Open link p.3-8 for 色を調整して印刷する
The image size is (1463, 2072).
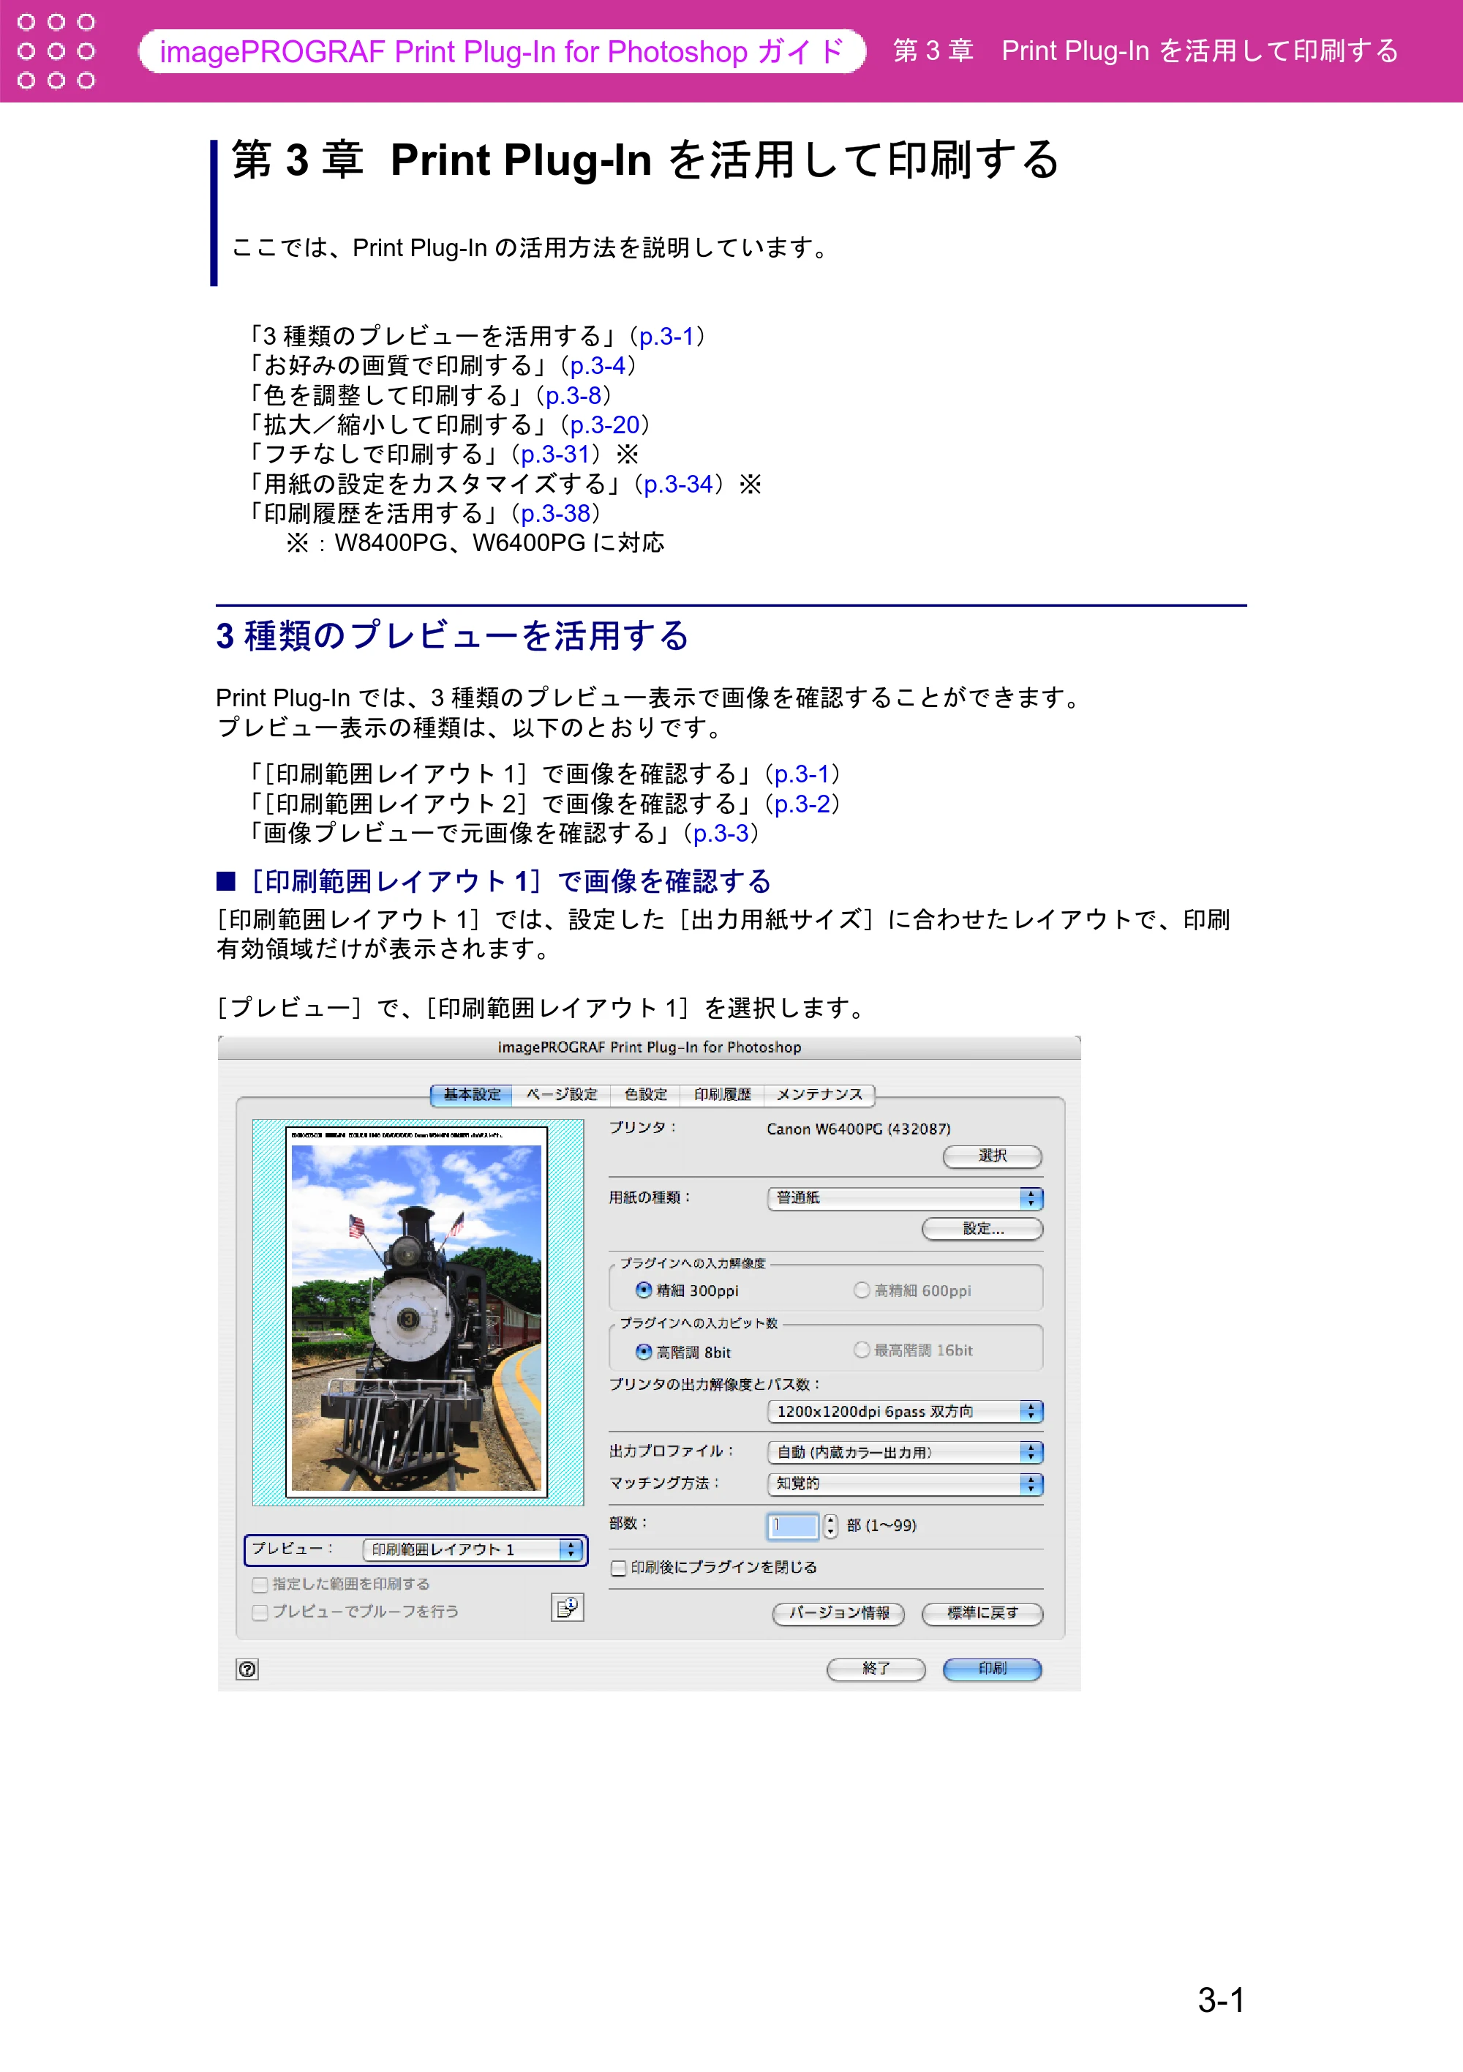pos(573,396)
